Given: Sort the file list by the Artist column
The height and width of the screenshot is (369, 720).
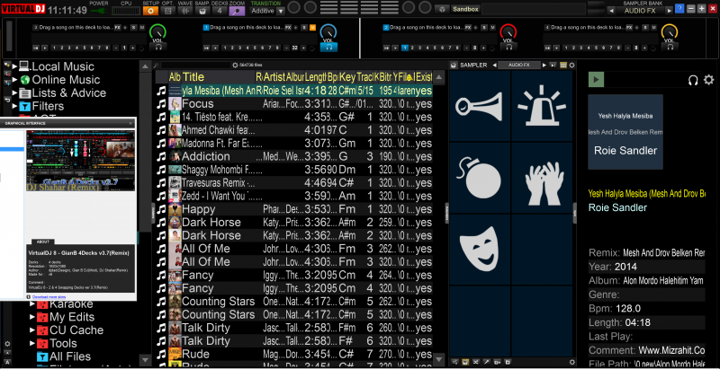Looking at the screenshot, I should click(x=274, y=77).
